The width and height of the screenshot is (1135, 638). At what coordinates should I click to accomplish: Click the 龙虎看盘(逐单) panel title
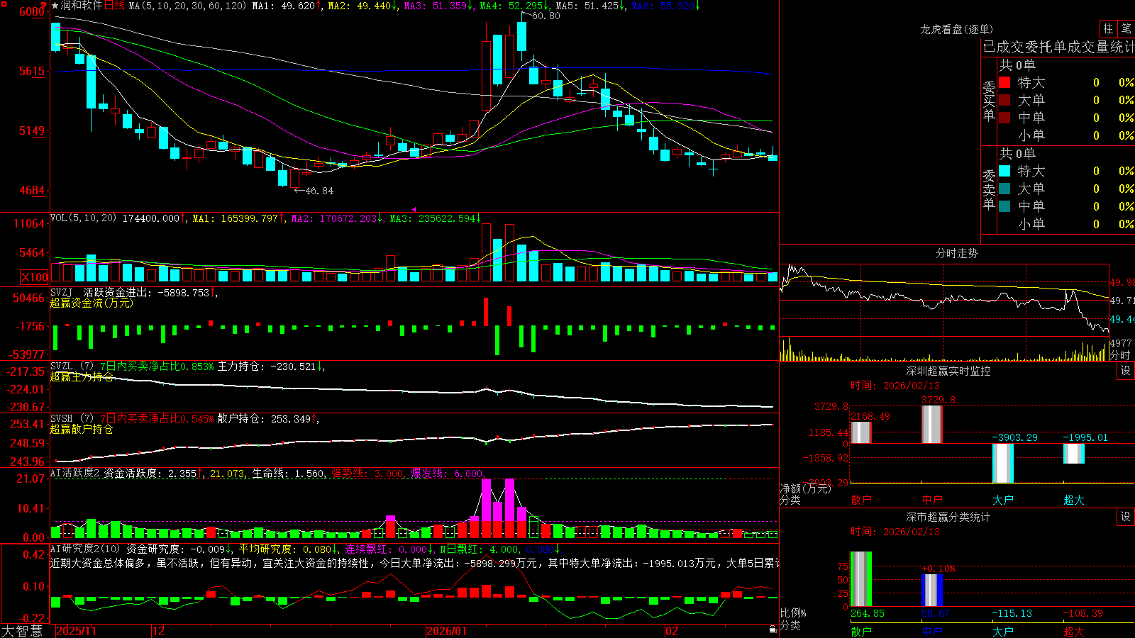click(956, 29)
